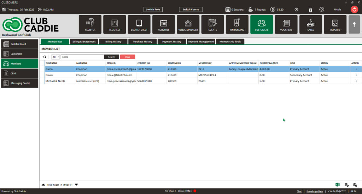Open the Reports module

(335, 24)
